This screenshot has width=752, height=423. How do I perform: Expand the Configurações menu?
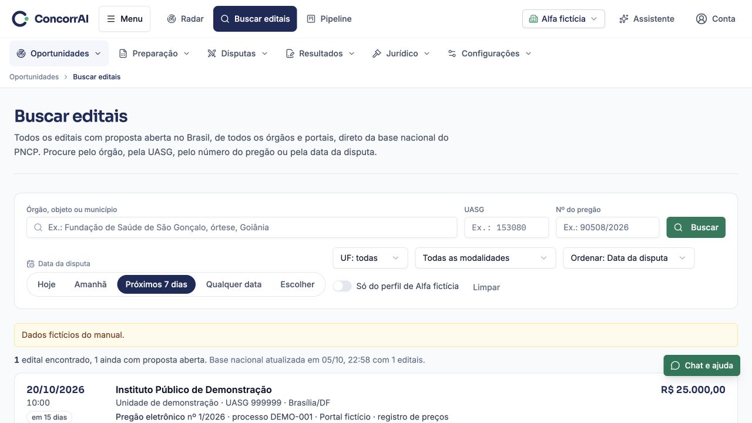(489, 53)
